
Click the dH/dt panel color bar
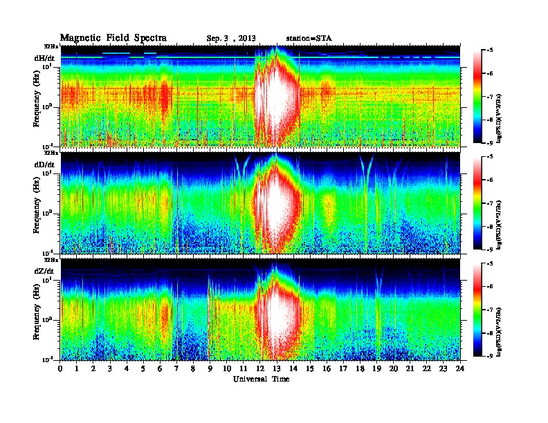click(477, 97)
